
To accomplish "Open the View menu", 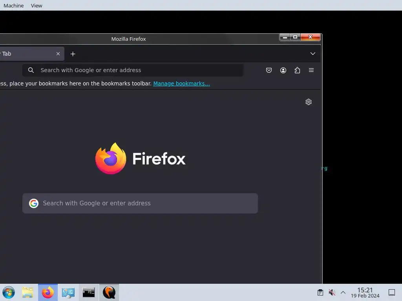I will (37, 5).
